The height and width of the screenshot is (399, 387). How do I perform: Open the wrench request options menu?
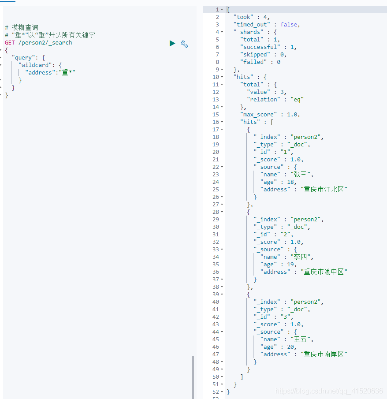(184, 44)
